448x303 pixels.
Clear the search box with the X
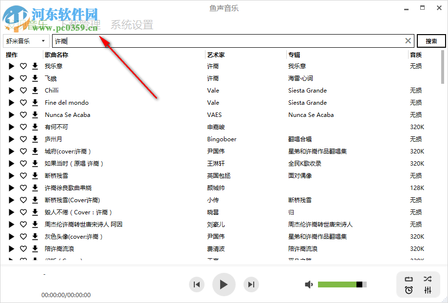(x=408, y=41)
